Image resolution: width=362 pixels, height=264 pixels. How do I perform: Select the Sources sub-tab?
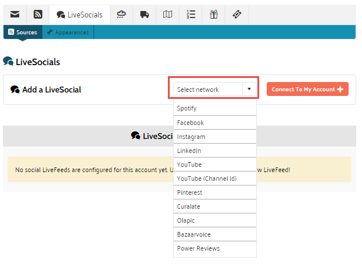coord(22,33)
